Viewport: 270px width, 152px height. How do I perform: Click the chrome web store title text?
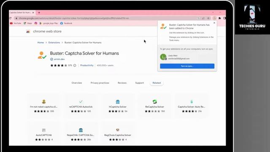[x=47, y=31]
